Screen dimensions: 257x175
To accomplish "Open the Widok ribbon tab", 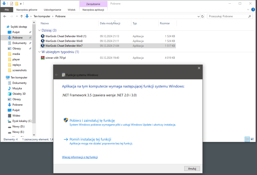I will [x=71, y=10].
